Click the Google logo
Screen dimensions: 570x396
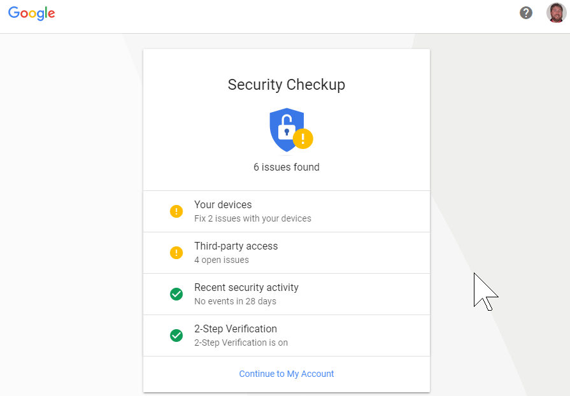coord(31,13)
